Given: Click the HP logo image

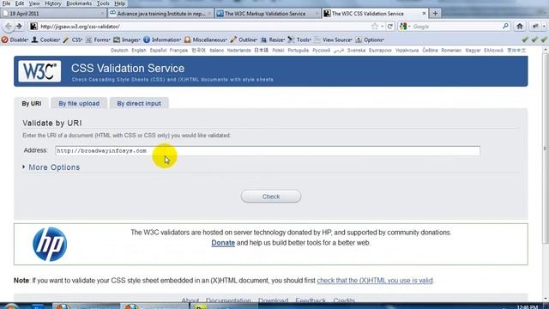Looking at the screenshot, I should 50,244.
